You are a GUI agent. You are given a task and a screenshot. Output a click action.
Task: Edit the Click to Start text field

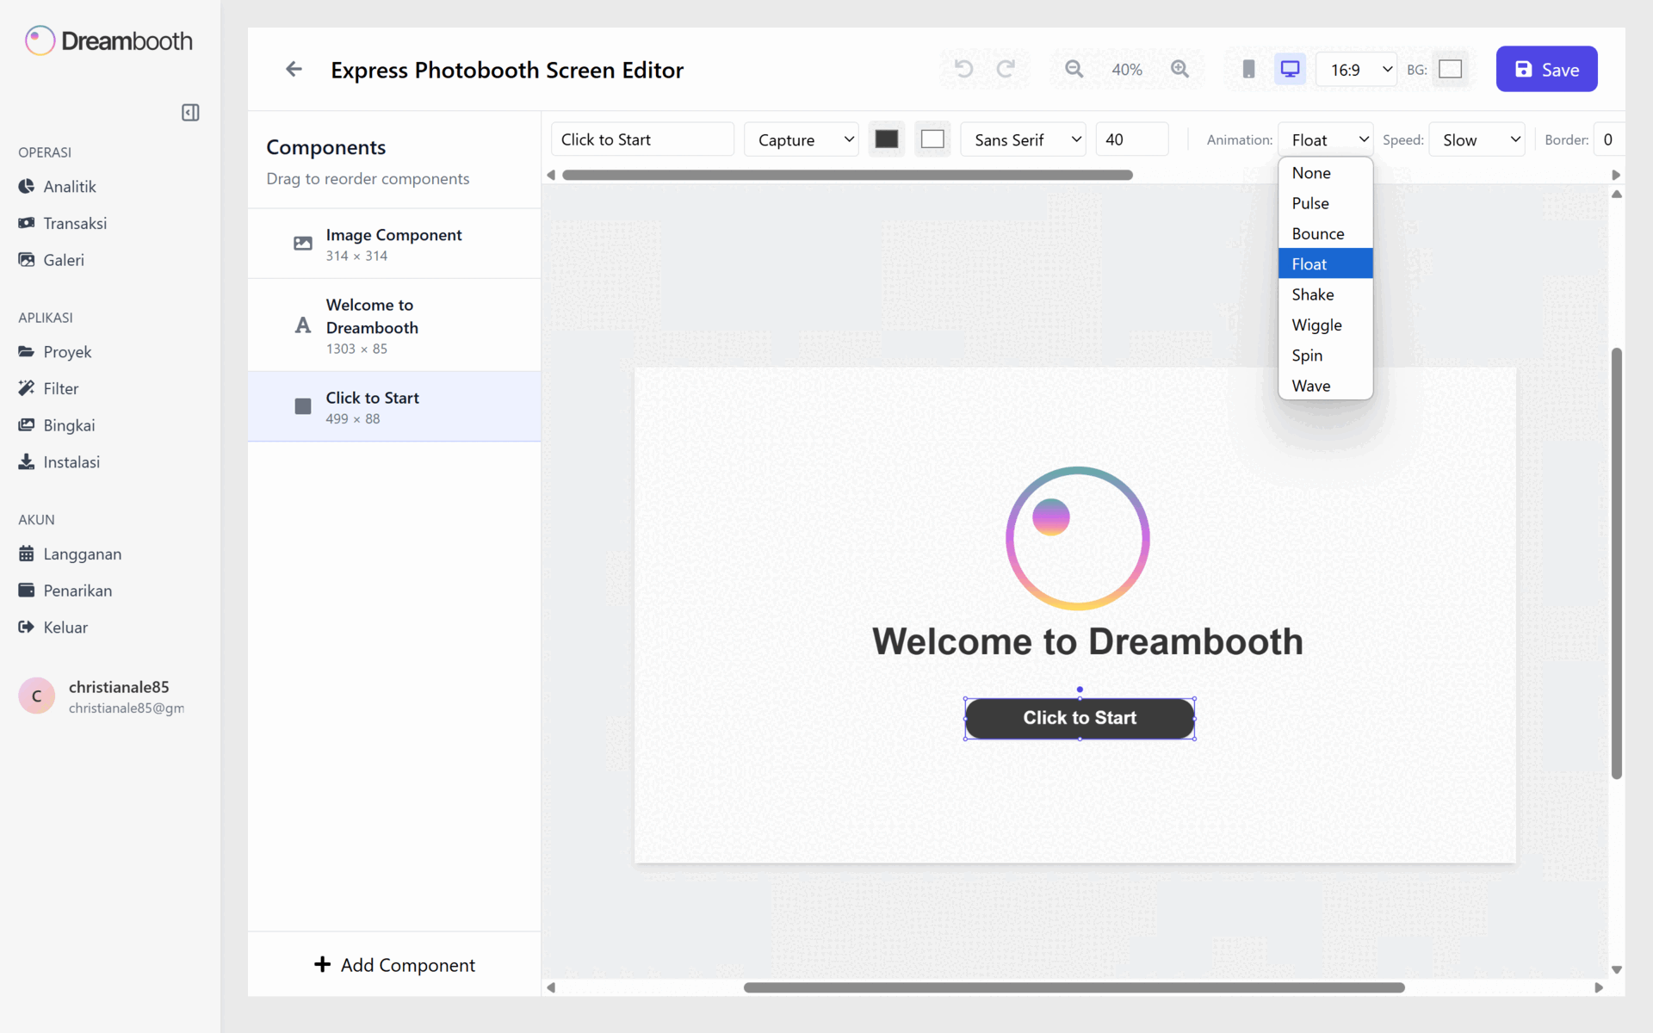coord(642,139)
